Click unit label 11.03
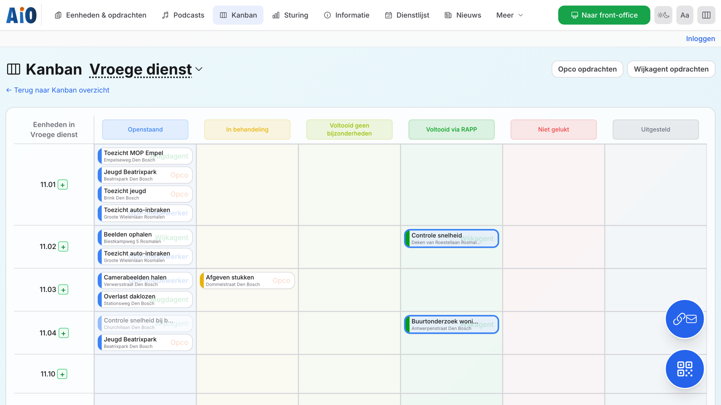Screen dimensions: 721x405 [48, 290]
